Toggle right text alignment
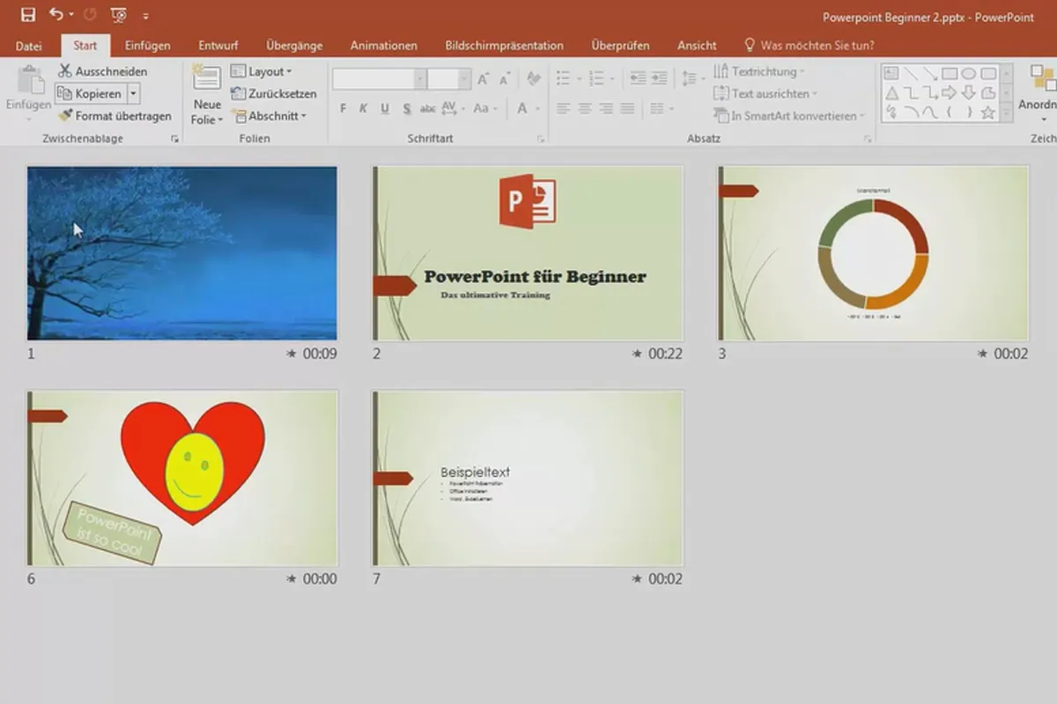This screenshot has height=704, width=1057. [x=606, y=109]
